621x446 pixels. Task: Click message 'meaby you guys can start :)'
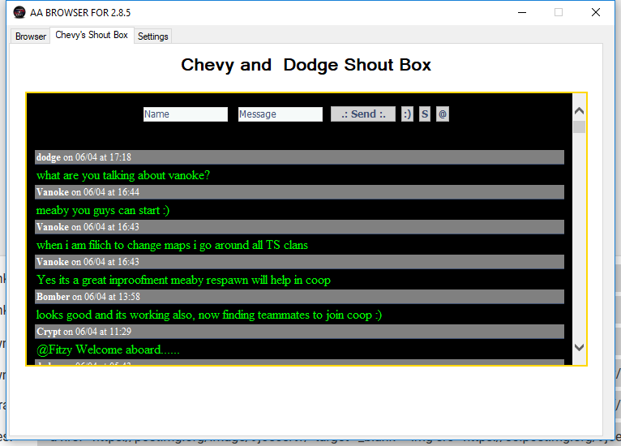pyautogui.click(x=103, y=210)
